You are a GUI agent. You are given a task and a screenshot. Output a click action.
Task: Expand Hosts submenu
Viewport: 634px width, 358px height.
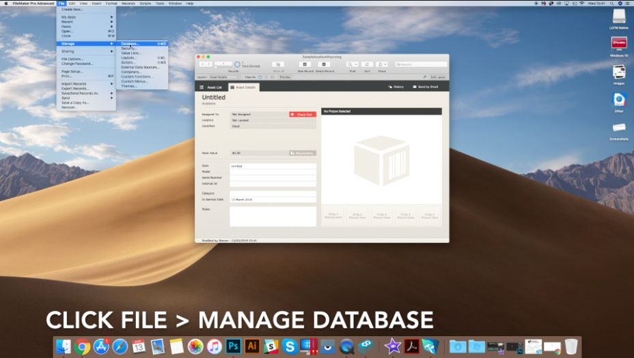pos(86,27)
